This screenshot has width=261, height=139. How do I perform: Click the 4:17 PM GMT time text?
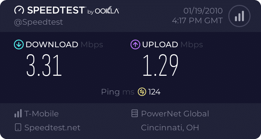click(197, 21)
